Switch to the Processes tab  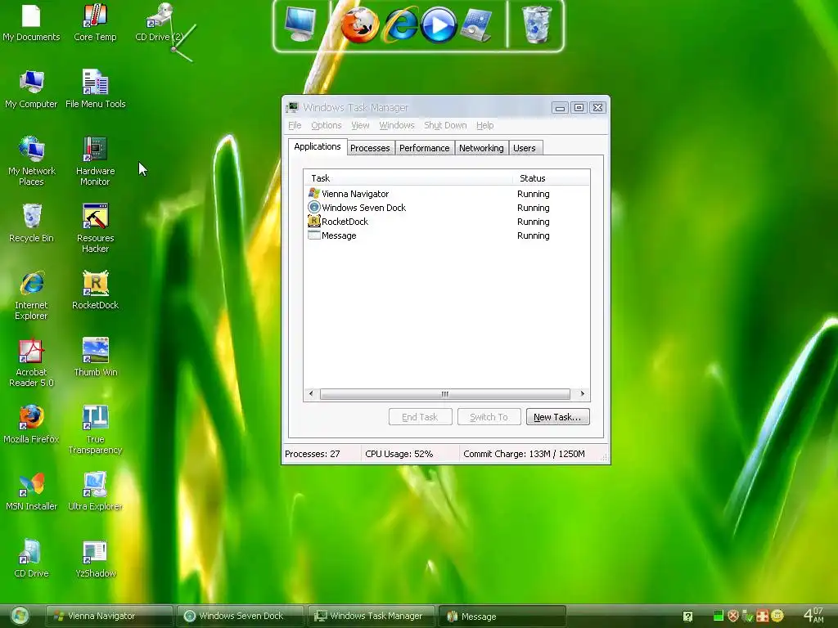click(371, 148)
